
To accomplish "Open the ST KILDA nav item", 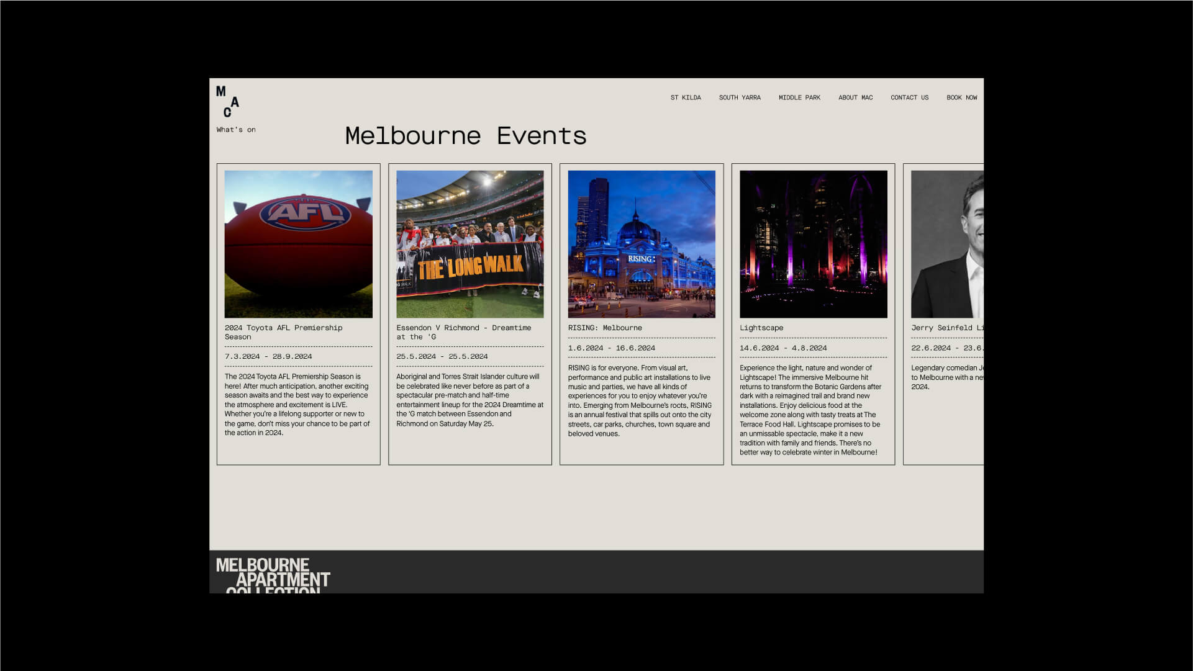I will [686, 97].
